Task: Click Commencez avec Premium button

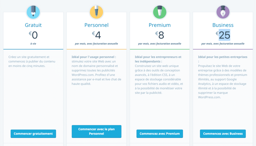Action: (x=160, y=133)
